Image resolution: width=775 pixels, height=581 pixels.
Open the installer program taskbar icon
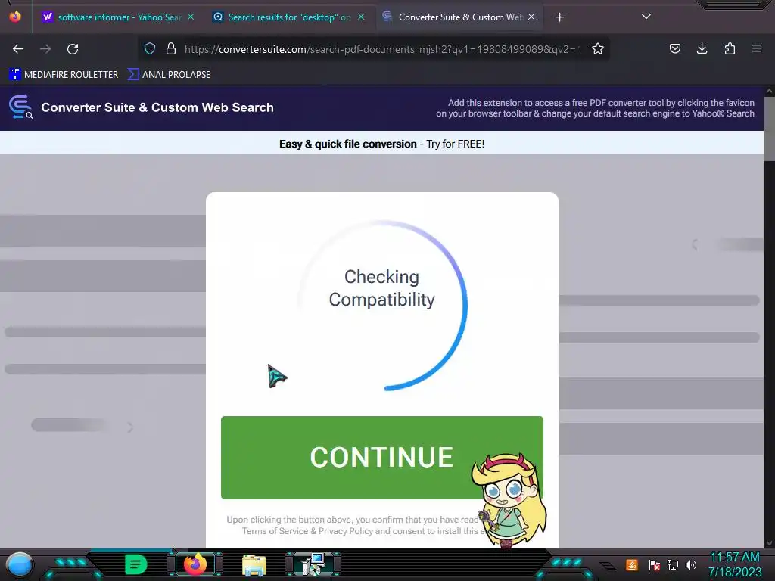point(313,564)
